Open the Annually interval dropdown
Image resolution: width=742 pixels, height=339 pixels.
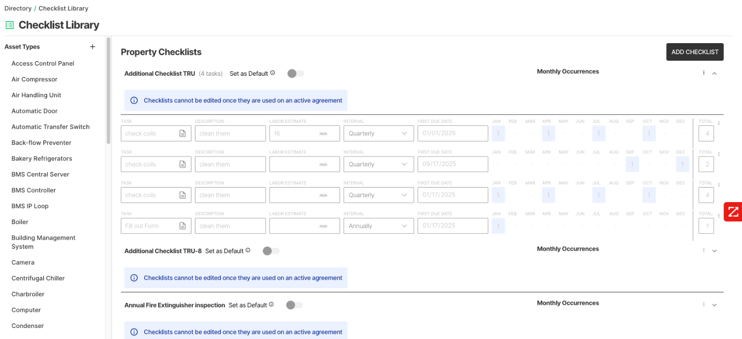[x=378, y=226]
